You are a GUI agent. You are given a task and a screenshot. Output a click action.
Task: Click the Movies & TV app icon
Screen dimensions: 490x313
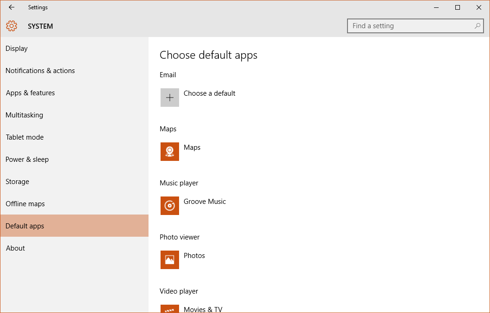[x=170, y=309]
